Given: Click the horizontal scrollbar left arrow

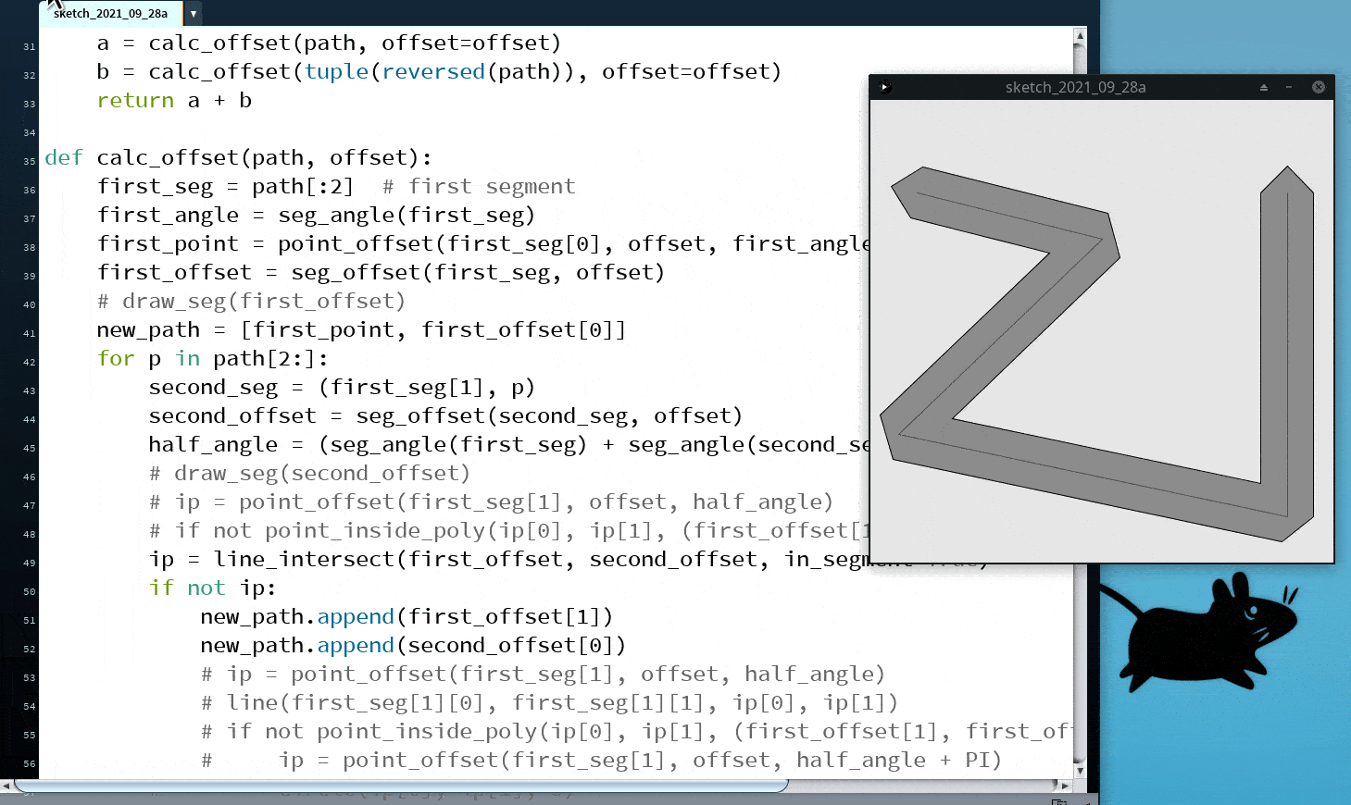Looking at the screenshot, I should 6,786.
